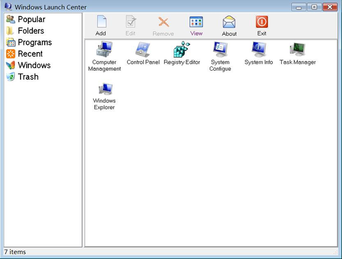
Task: Open the Computer Management shortcut
Action: [x=104, y=50]
